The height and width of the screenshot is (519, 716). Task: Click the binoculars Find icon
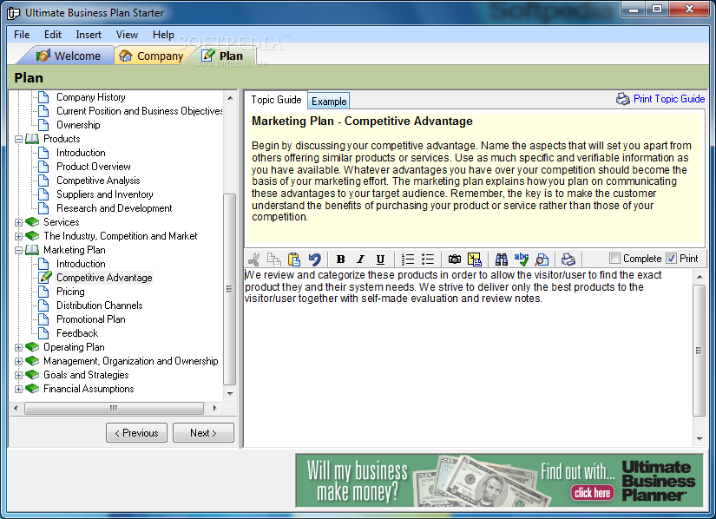tap(502, 259)
